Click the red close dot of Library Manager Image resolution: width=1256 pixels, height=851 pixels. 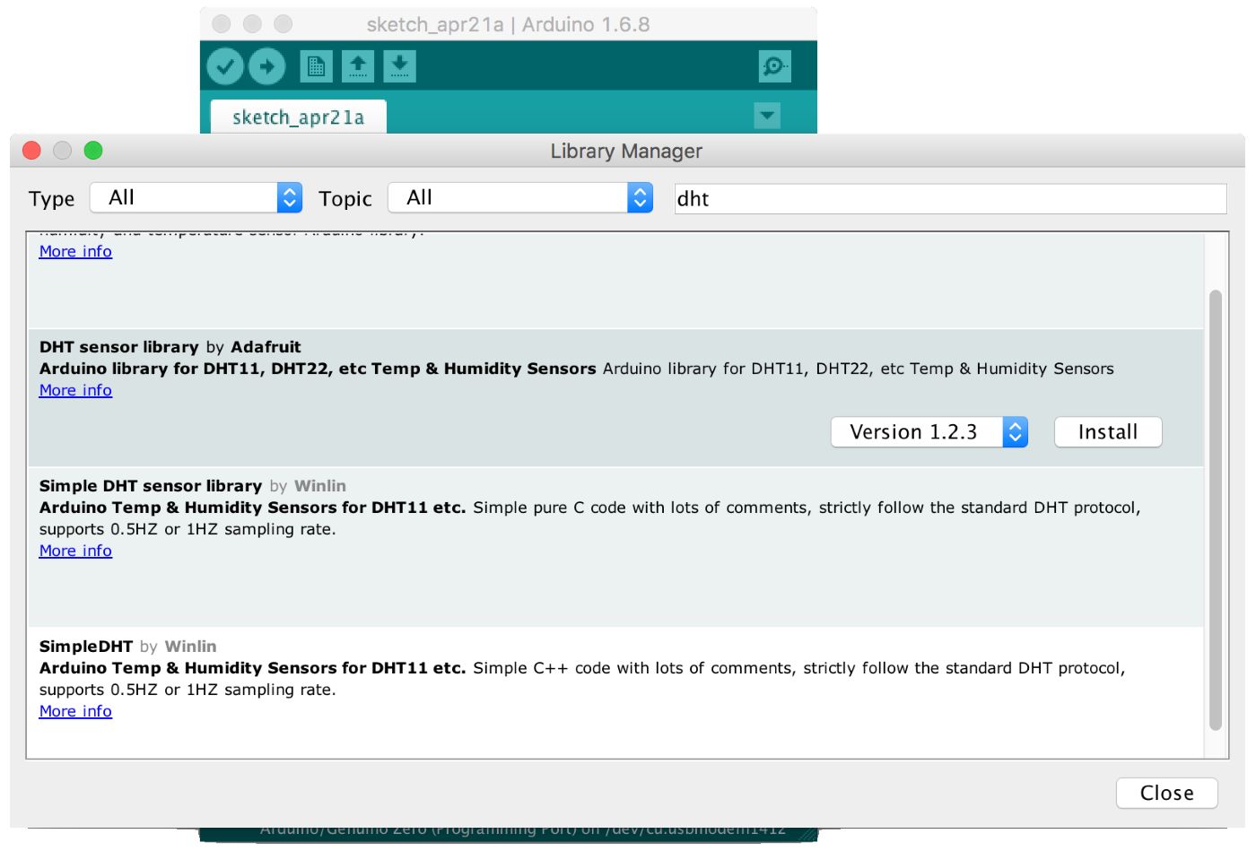31,151
